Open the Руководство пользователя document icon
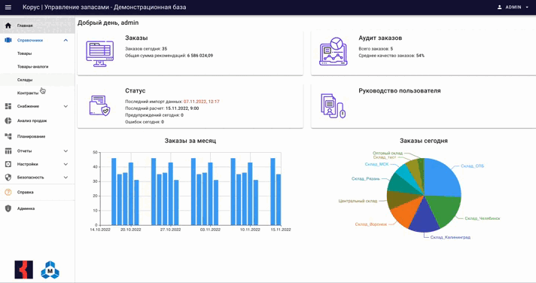 (x=333, y=106)
